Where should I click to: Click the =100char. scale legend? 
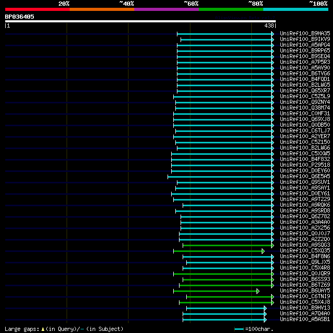(x=254, y=329)
